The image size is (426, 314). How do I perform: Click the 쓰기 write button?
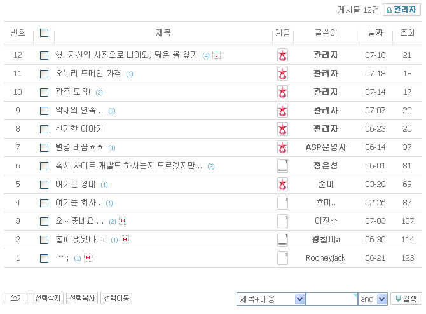(x=17, y=298)
